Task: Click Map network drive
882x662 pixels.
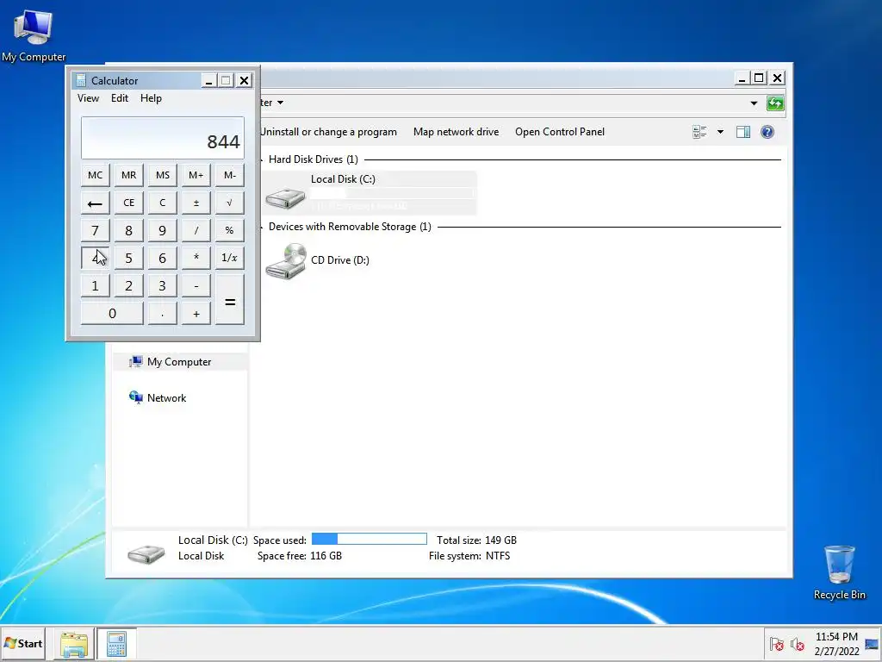Action: (x=457, y=132)
